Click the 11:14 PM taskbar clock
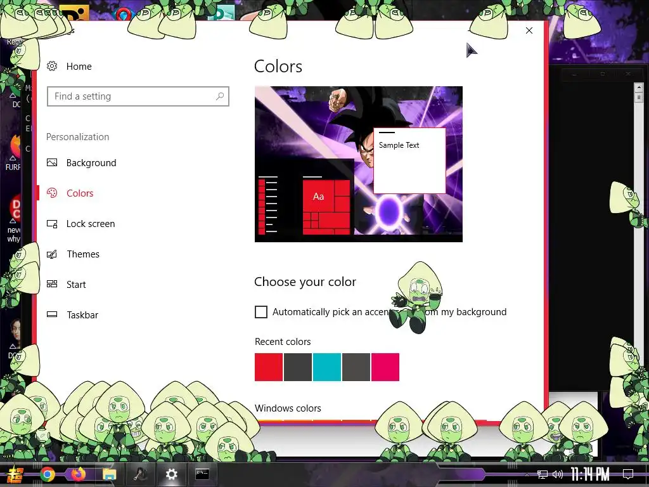Screen dimensions: 649x487 click(x=590, y=474)
